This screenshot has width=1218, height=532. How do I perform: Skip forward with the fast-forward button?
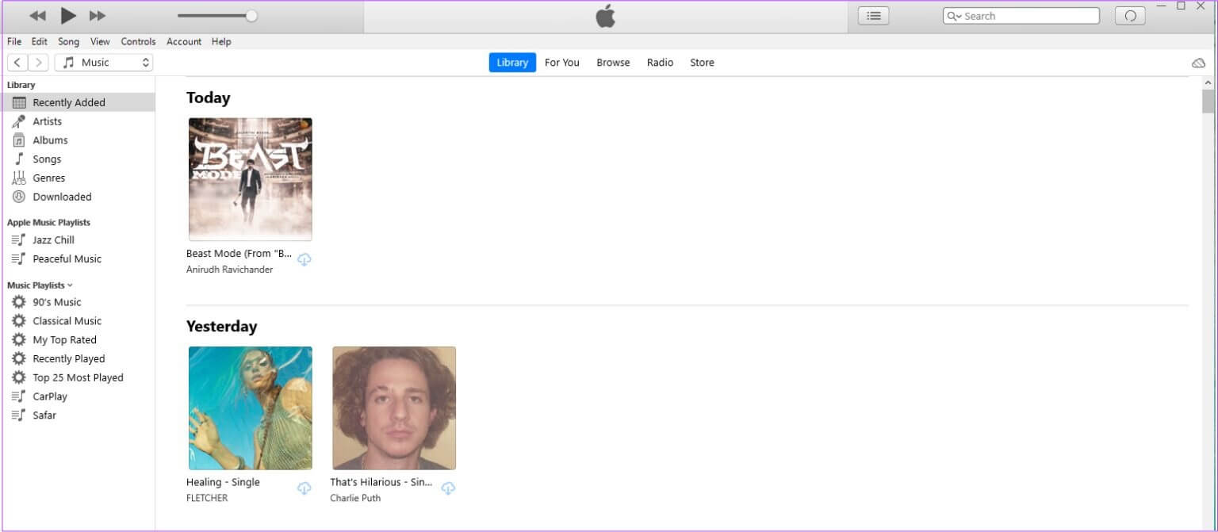pyautogui.click(x=98, y=16)
